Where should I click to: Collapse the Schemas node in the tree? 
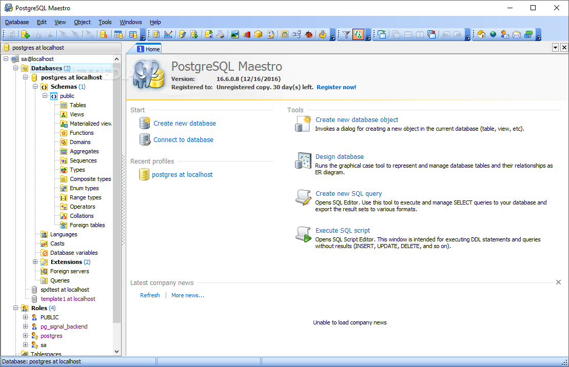pyautogui.click(x=35, y=86)
